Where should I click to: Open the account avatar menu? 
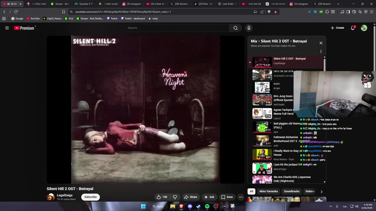click(x=364, y=28)
